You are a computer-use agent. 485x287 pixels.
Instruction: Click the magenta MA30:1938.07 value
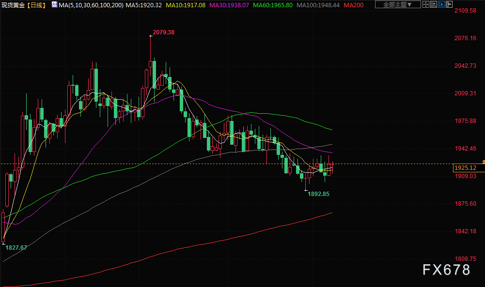tap(229, 5)
